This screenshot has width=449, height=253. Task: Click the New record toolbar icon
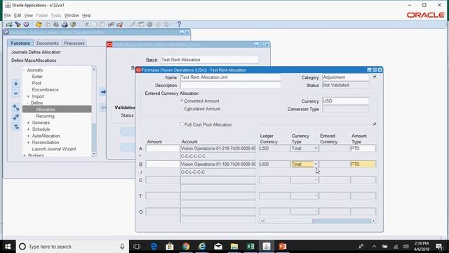coord(9,25)
